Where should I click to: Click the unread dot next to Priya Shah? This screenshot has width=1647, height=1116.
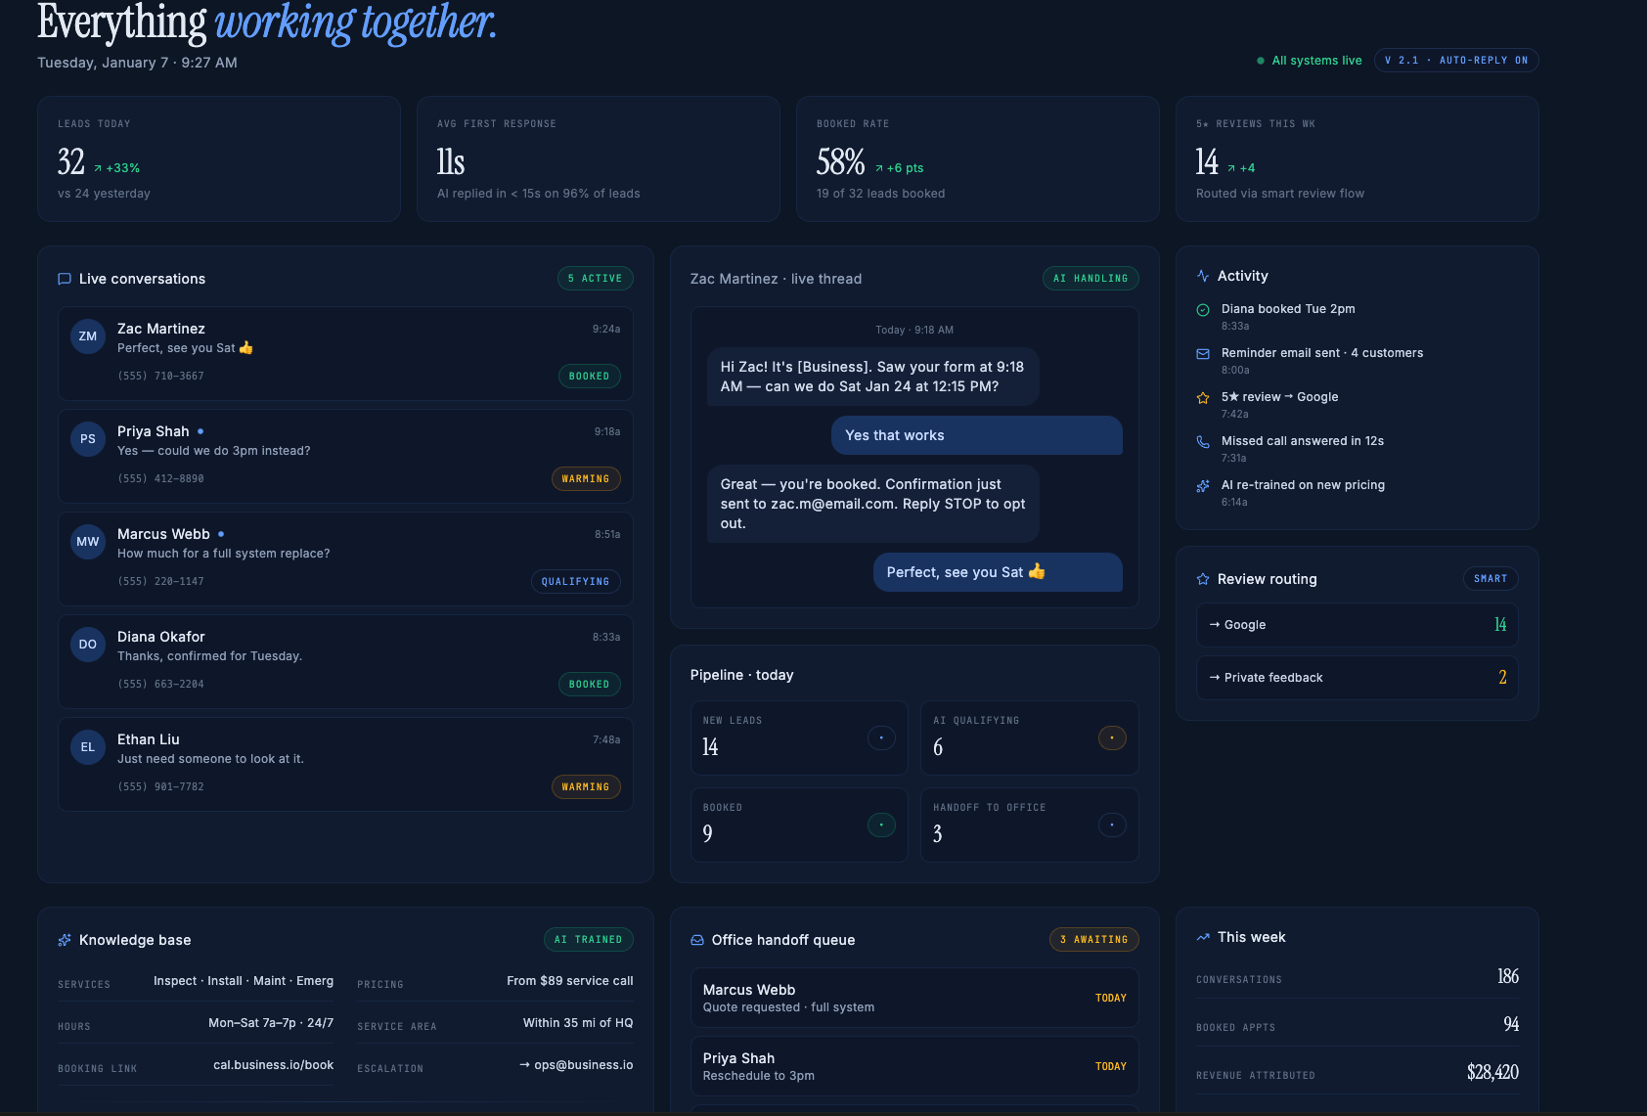coord(200,431)
